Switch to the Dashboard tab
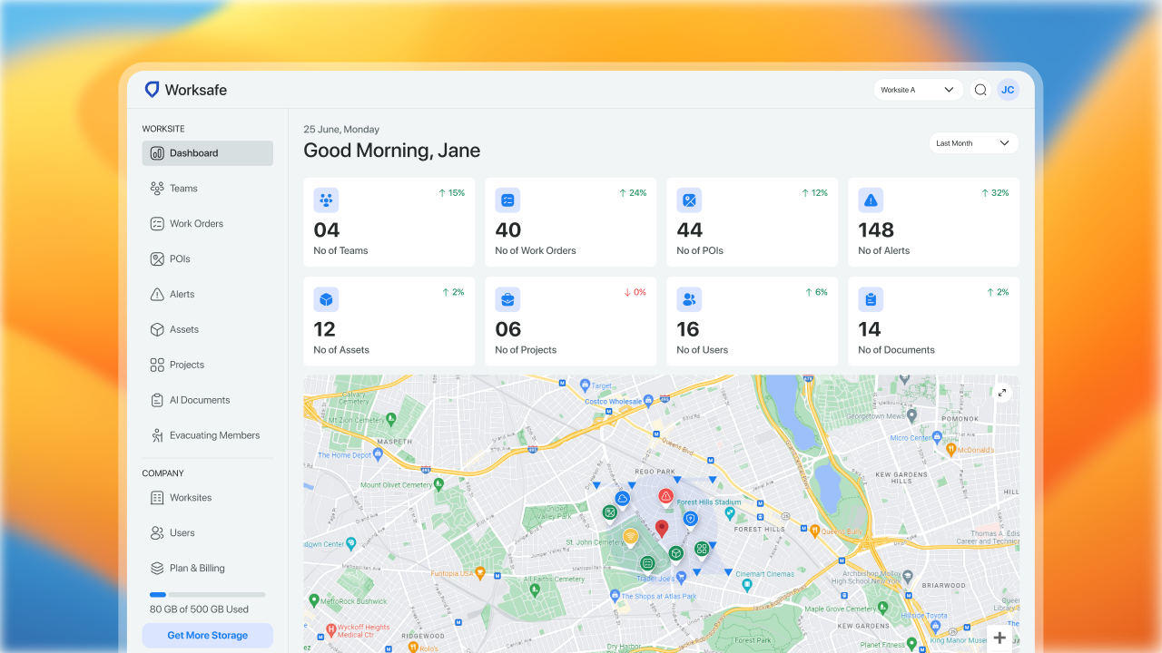 click(194, 152)
